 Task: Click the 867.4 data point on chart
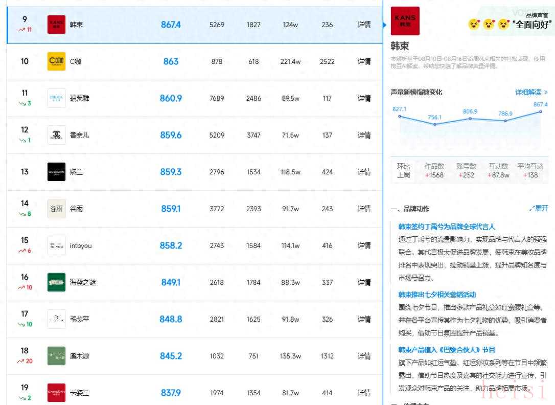pyautogui.click(x=541, y=112)
